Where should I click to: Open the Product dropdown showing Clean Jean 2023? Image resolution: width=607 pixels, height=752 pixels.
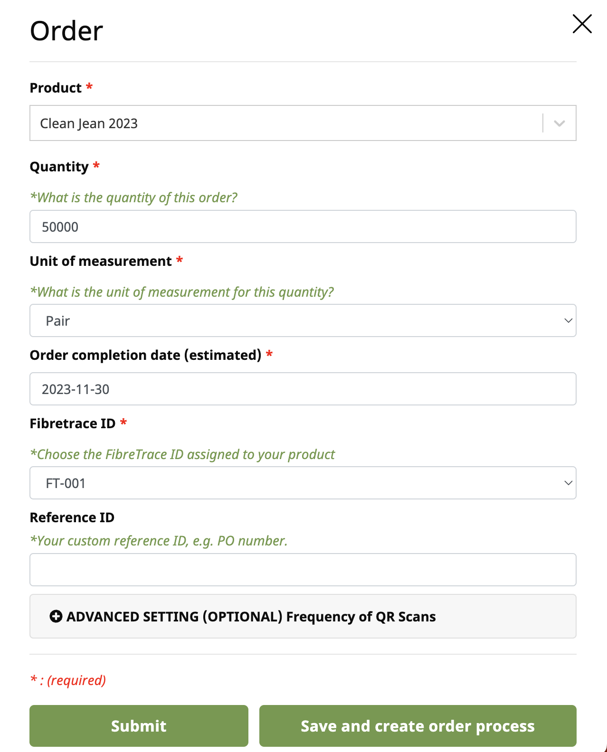coord(285,123)
